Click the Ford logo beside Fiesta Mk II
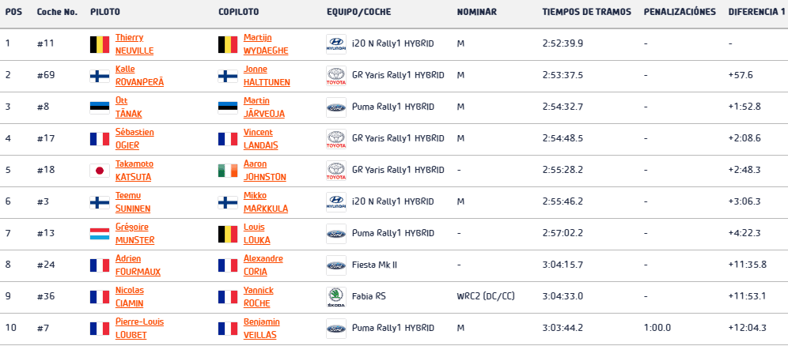This screenshot has height=346, width=788. point(335,265)
